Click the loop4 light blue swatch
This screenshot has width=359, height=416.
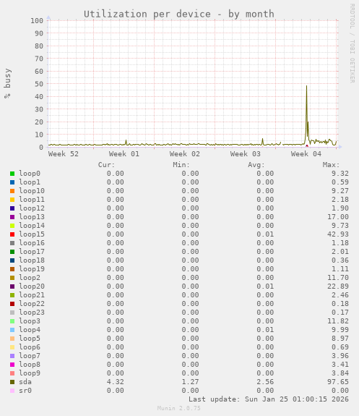[x=12, y=330]
